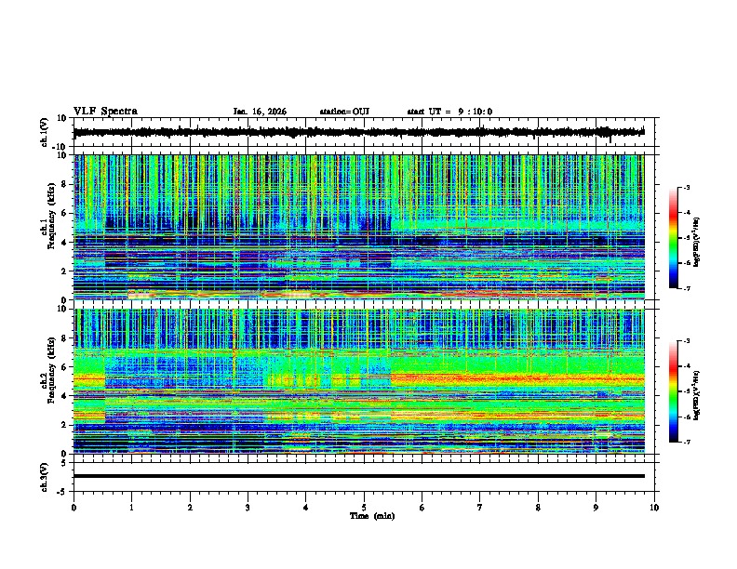This screenshot has height=569, width=737.
Task: Click the ch.1 voltage waveform trace
Action: tap(358, 132)
